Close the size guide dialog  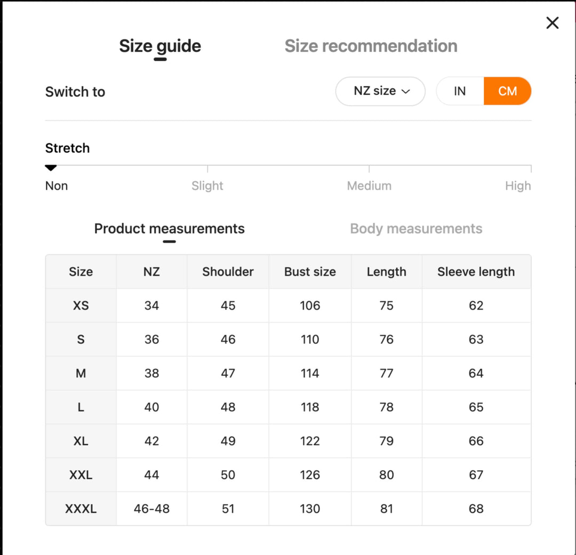pos(552,23)
